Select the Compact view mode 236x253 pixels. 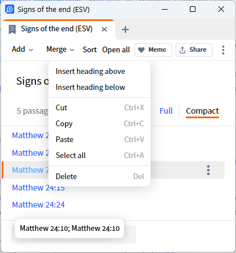[x=202, y=111]
